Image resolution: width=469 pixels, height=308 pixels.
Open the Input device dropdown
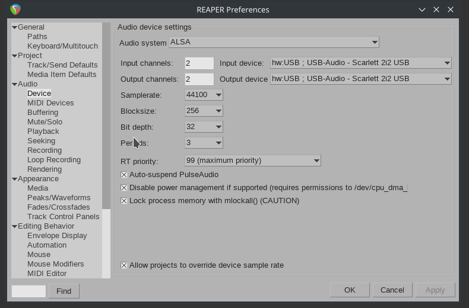[x=361, y=63]
